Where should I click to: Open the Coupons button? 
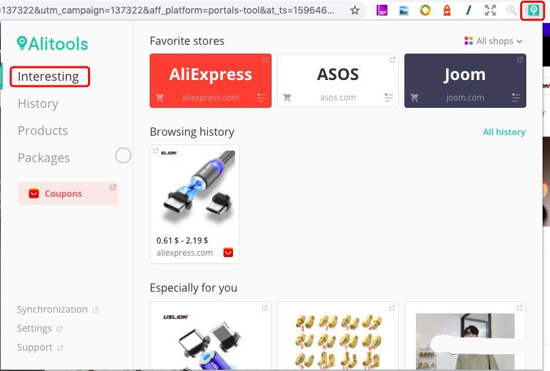point(68,193)
